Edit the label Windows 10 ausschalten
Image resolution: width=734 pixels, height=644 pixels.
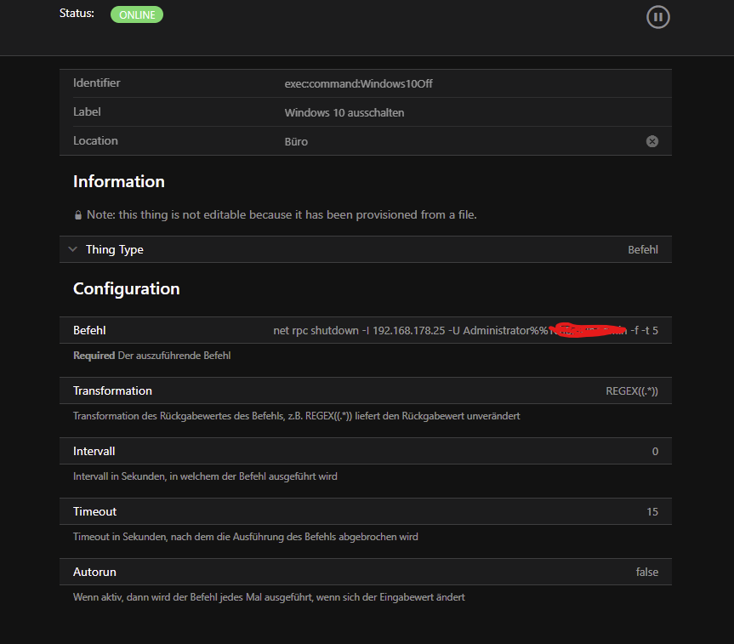(x=344, y=112)
